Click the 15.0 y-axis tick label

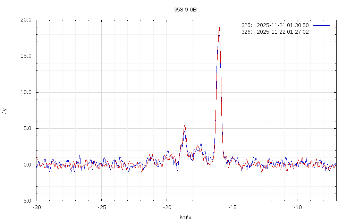click(x=26, y=56)
